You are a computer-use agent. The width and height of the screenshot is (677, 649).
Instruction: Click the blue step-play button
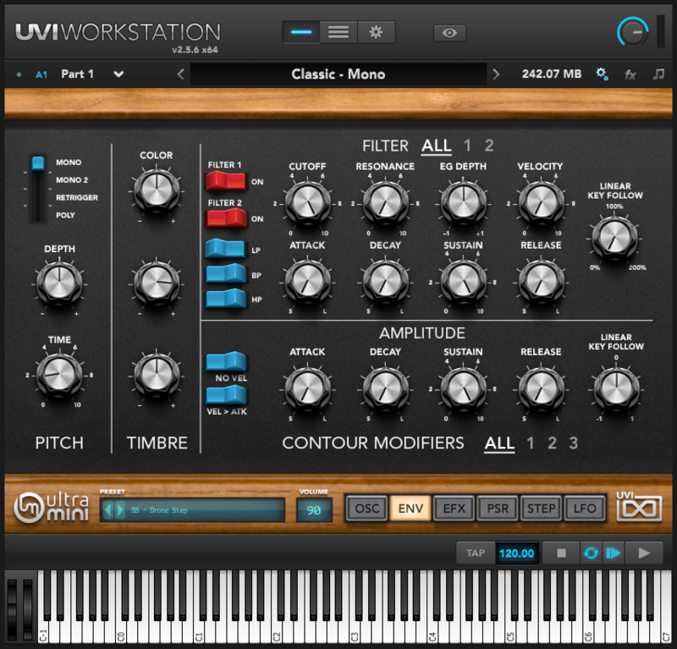[613, 553]
